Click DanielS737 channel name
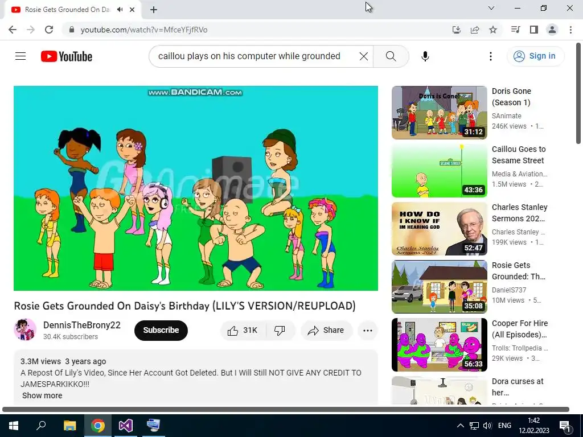Screen dimensions: 583x437 point(509,290)
